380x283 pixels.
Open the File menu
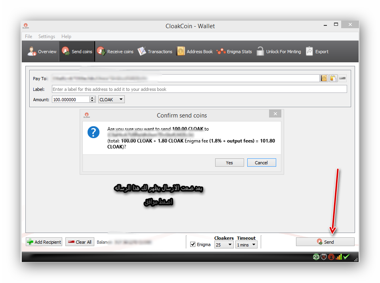click(29, 37)
